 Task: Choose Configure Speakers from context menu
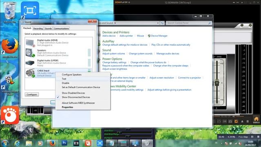72,75
